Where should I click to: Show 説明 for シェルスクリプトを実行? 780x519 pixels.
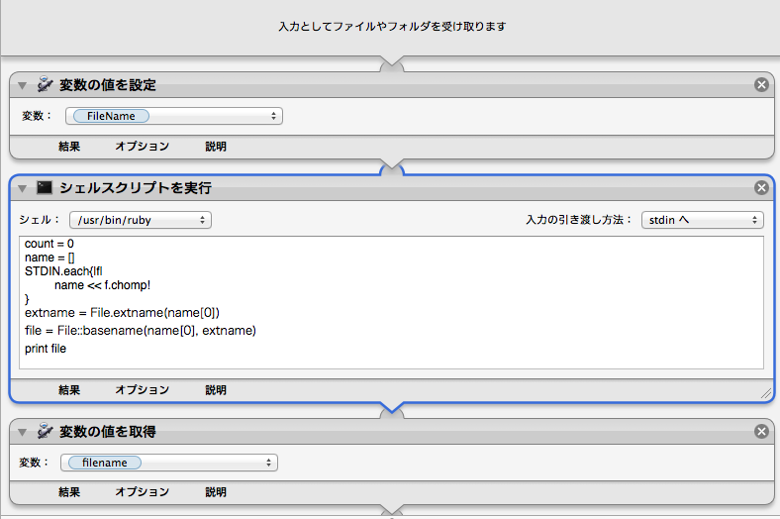(x=216, y=389)
